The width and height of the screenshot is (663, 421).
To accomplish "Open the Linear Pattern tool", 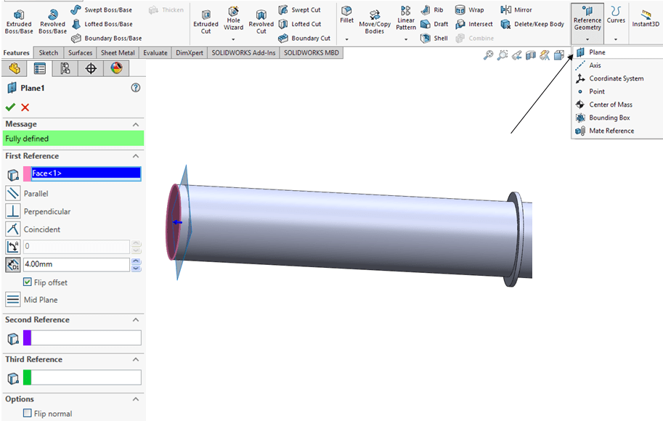I will click(406, 19).
